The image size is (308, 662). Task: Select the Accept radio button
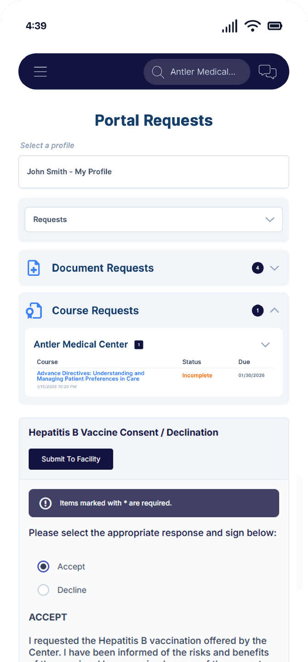[43, 566]
